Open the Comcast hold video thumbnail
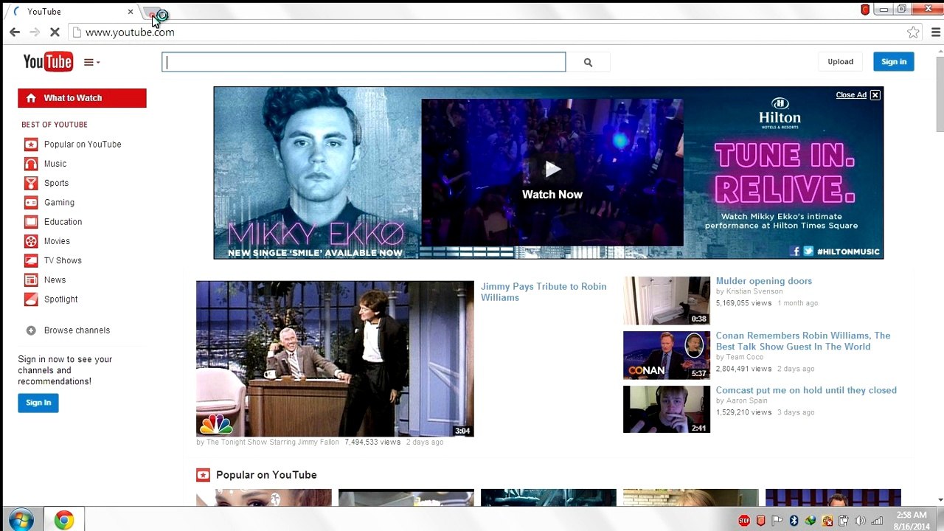 (667, 410)
